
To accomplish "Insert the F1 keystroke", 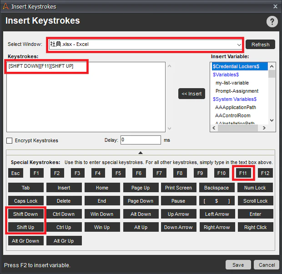I will (36, 173).
